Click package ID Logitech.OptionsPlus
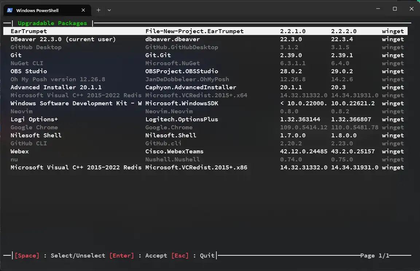420x271 pixels. (x=182, y=119)
